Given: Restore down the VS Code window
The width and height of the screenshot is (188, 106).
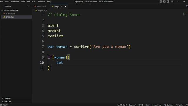Looking at the screenshot, I should [x=184, y=1].
